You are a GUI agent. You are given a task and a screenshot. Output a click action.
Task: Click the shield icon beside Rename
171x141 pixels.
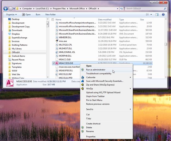(x=82, y=131)
